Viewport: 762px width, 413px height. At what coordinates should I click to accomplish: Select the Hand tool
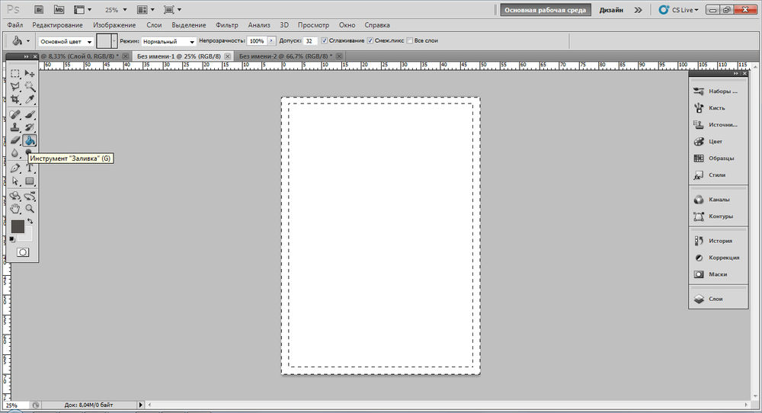coord(15,208)
